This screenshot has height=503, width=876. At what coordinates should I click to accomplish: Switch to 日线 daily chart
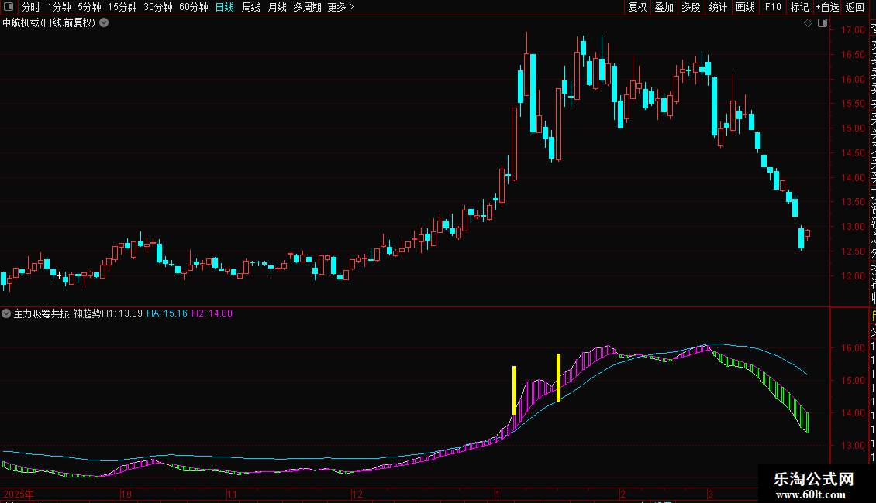[x=225, y=7]
